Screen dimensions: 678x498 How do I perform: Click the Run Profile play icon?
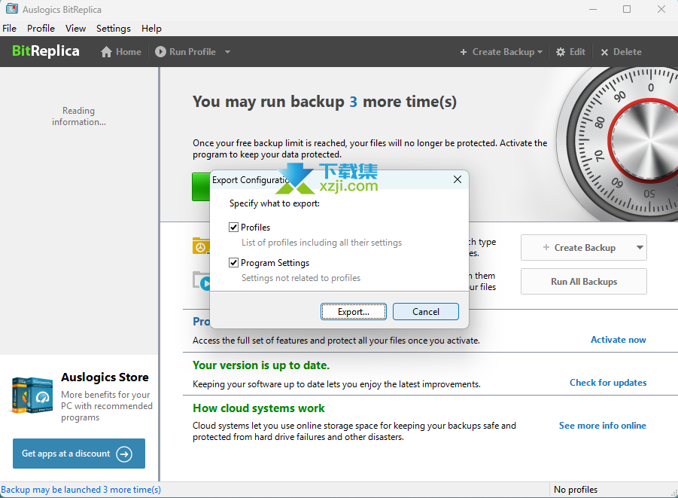(160, 52)
